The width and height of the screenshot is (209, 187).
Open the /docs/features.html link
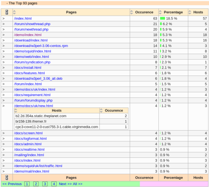pos(29,73)
